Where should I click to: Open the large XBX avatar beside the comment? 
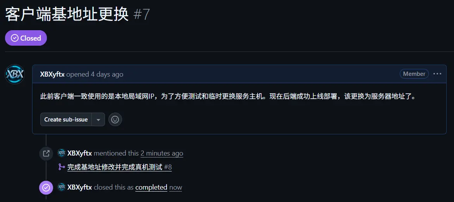[14, 74]
